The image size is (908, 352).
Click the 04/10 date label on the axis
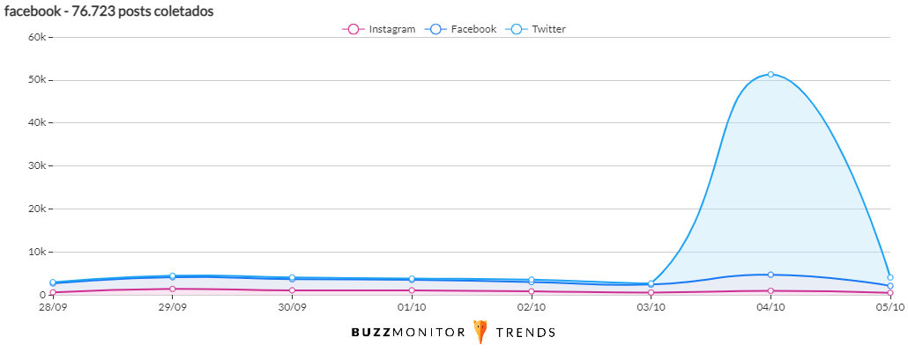(x=770, y=307)
